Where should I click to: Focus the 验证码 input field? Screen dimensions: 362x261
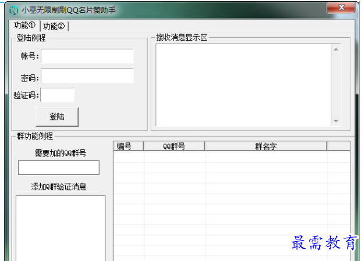(57, 95)
